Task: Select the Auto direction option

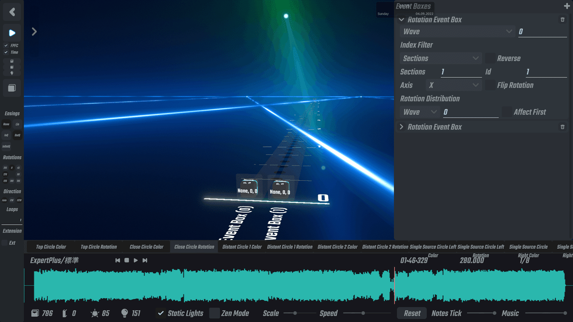Action: [4, 200]
